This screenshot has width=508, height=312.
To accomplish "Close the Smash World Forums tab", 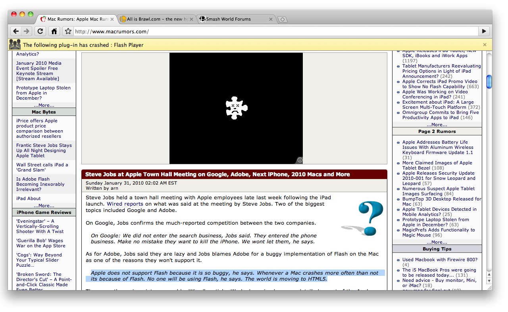I will click(x=271, y=19).
